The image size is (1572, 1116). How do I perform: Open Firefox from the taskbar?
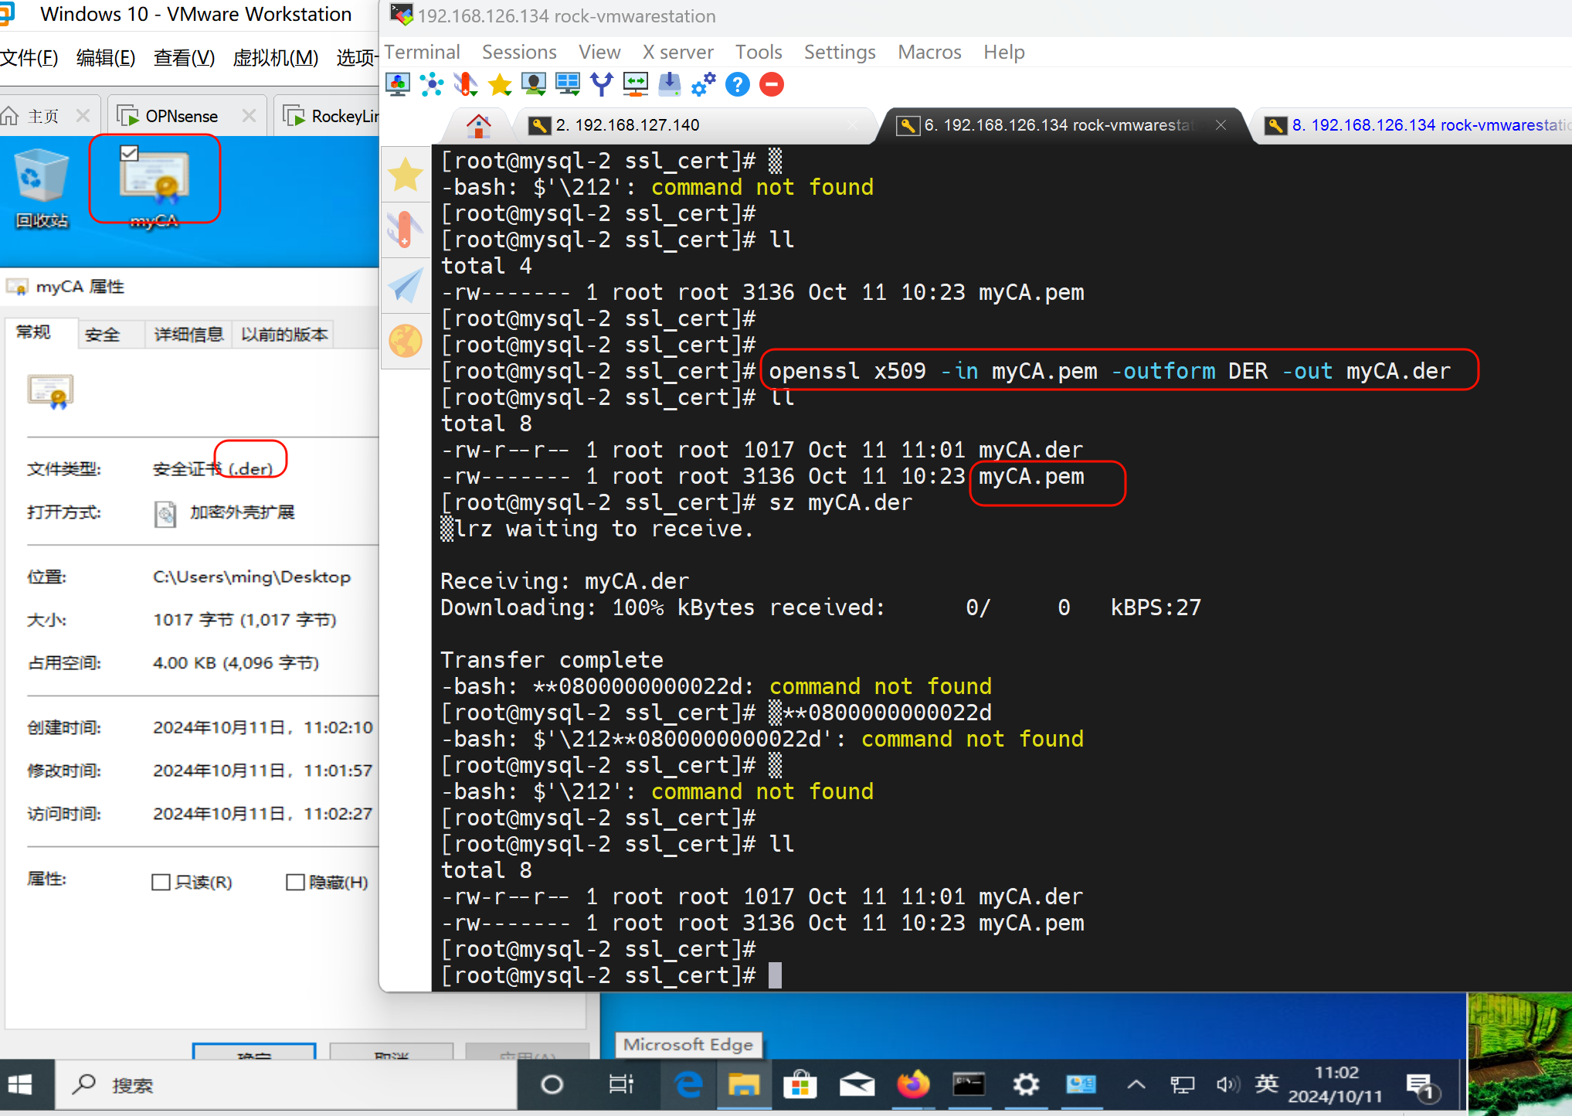[x=913, y=1084]
